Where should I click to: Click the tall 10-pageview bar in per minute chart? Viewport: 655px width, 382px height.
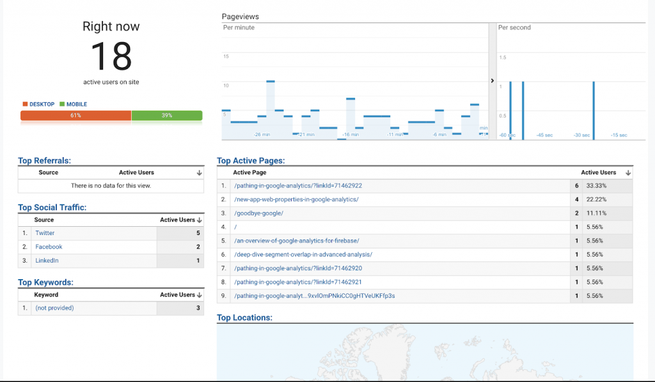click(271, 110)
